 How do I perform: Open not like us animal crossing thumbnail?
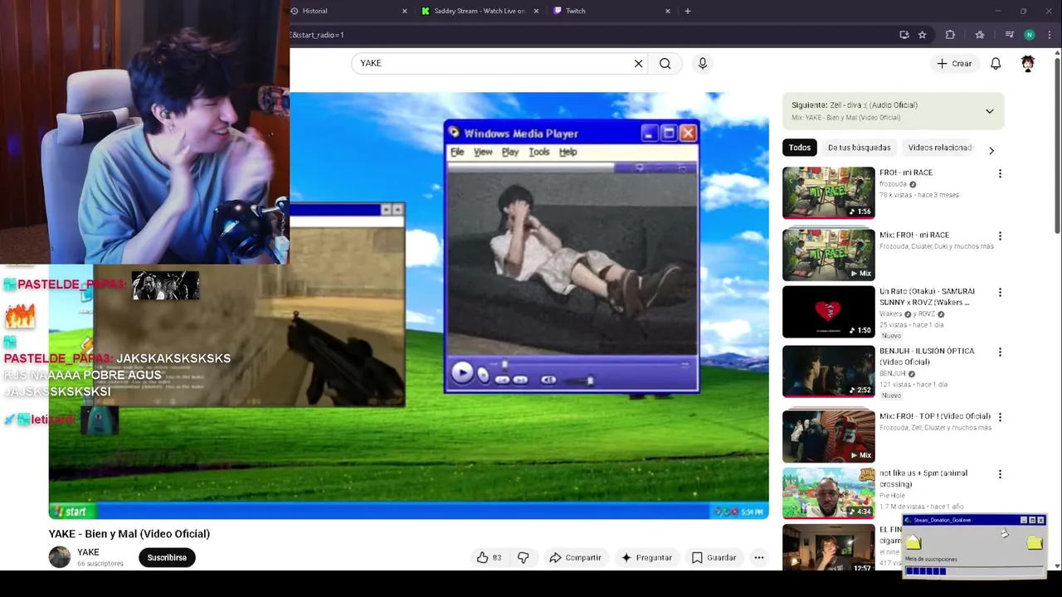click(828, 493)
